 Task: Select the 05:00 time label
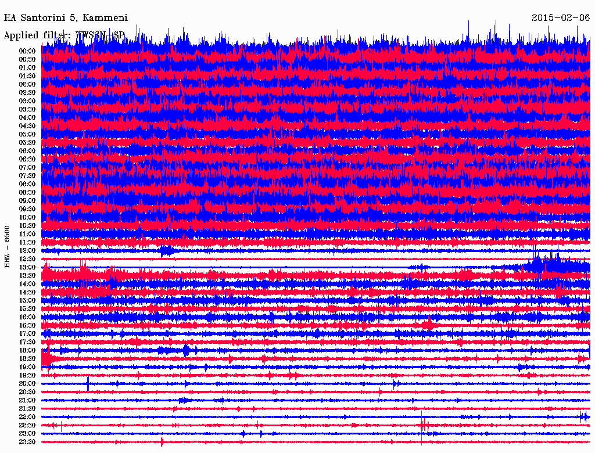tap(27, 135)
